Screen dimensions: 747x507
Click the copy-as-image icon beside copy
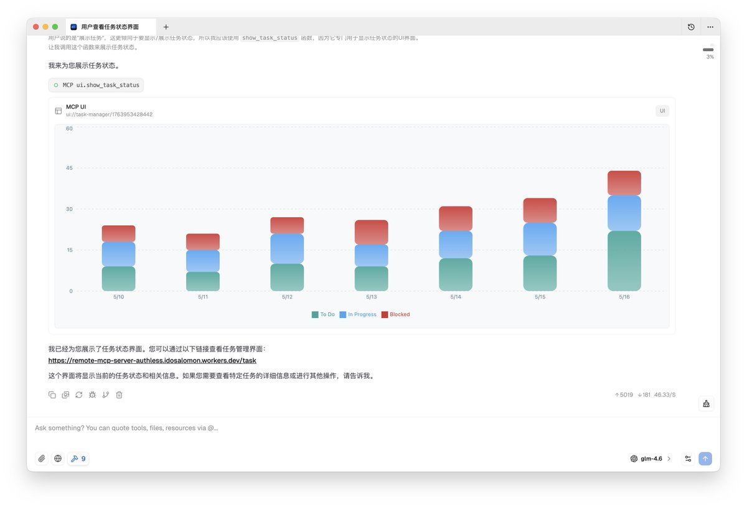(65, 394)
